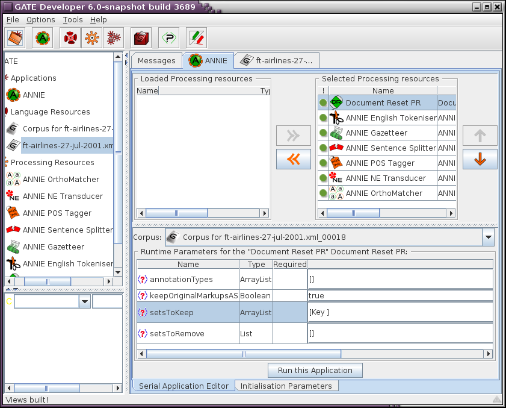Switch to the ANNIE tab
This screenshot has width=506, height=408.
pyautogui.click(x=208, y=61)
